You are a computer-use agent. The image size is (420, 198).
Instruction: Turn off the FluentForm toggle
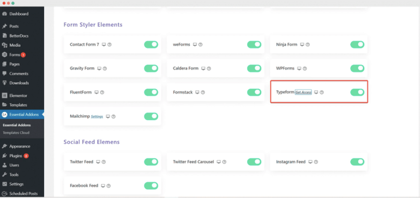[x=151, y=92]
